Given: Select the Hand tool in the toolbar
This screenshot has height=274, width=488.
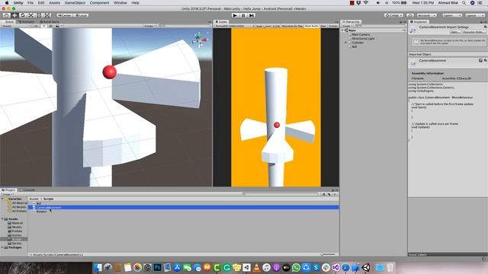Looking at the screenshot, I should tap(6, 15).
